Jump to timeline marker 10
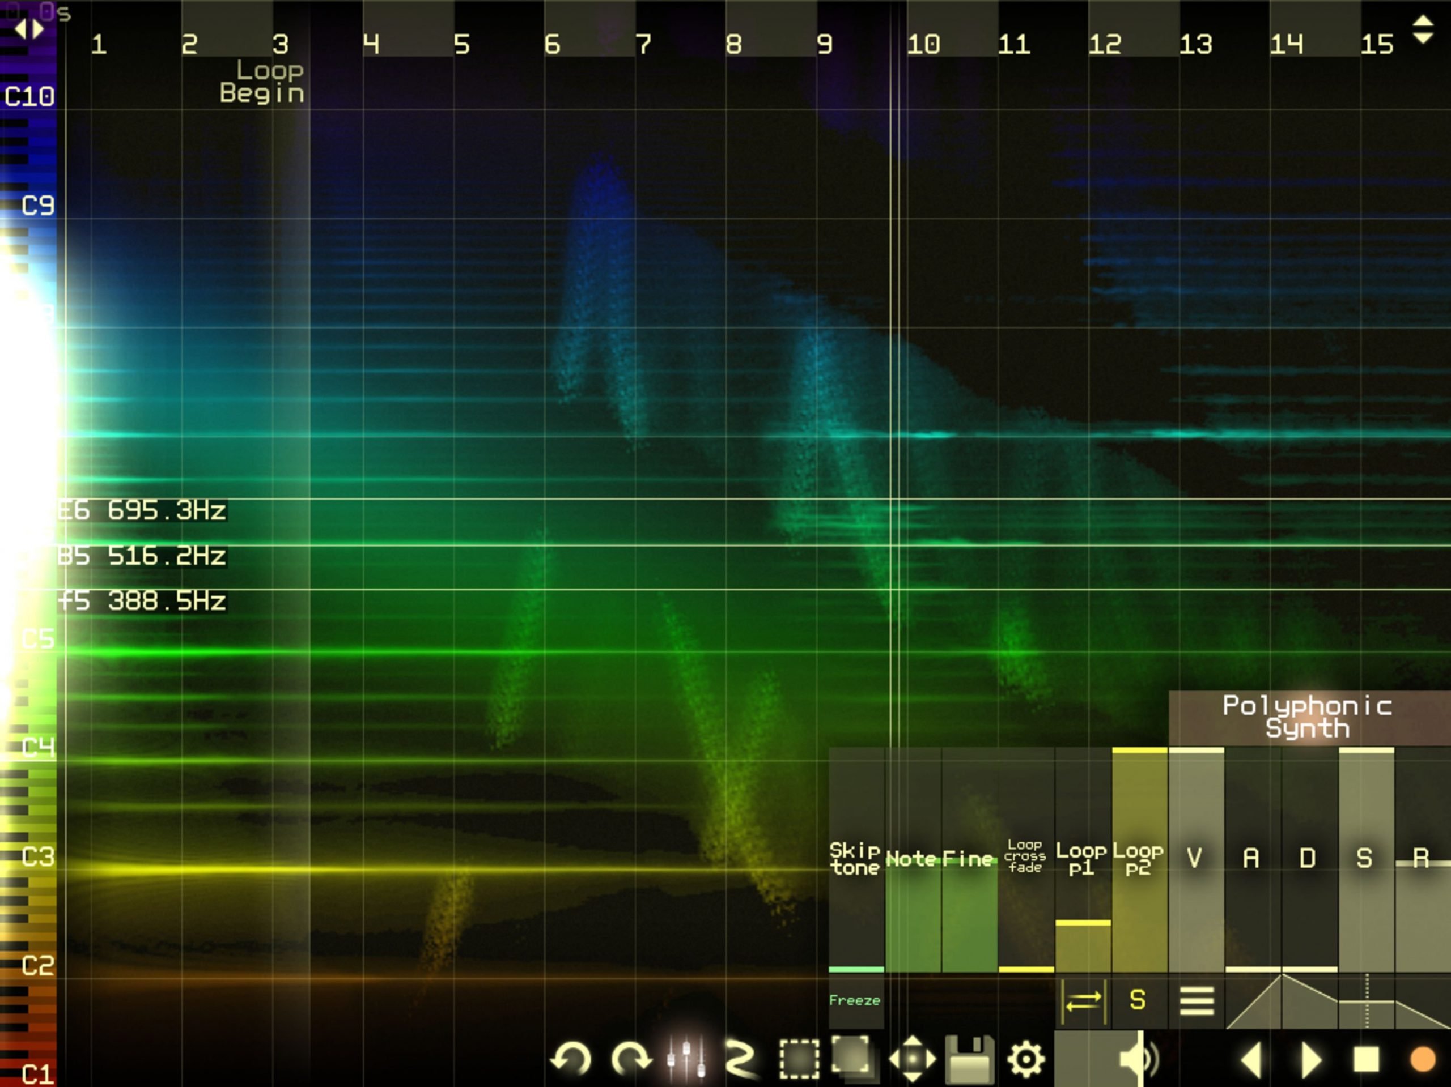This screenshot has height=1087, width=1451. pyautogui.click(x=924, y=45)
